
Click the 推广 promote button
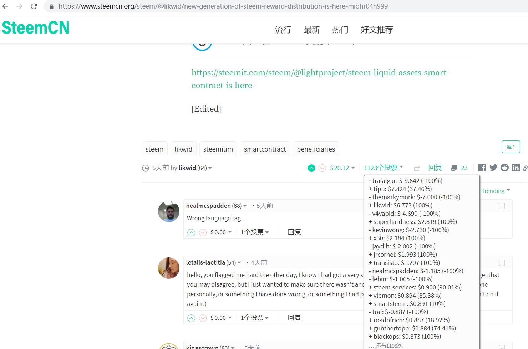tap(511, 147)
